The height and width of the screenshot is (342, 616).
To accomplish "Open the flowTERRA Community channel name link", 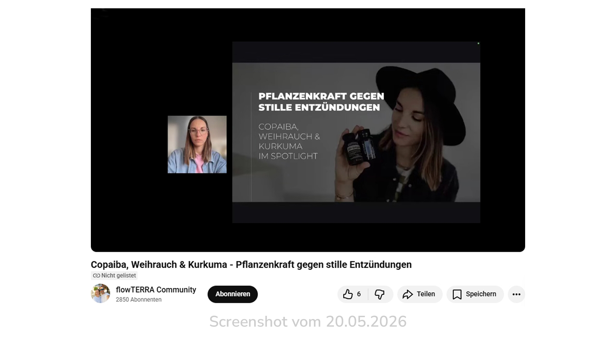I will (156, 290).
